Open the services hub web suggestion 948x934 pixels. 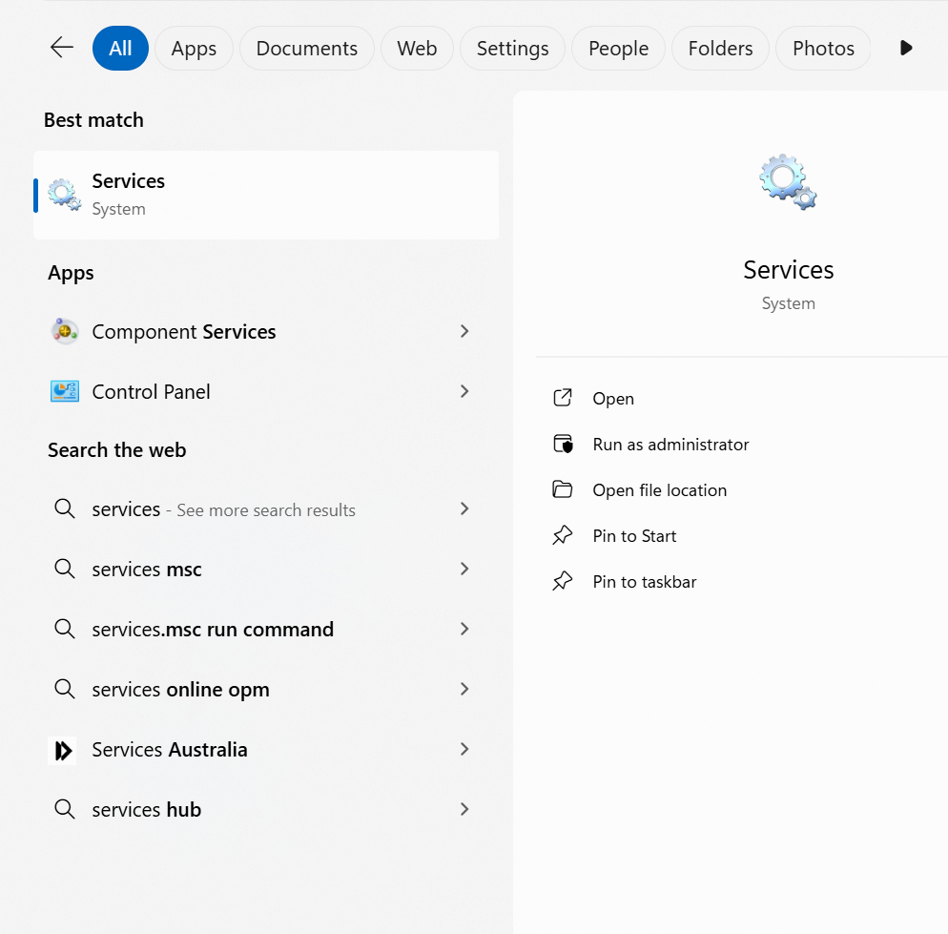click(x=147, y=810)
